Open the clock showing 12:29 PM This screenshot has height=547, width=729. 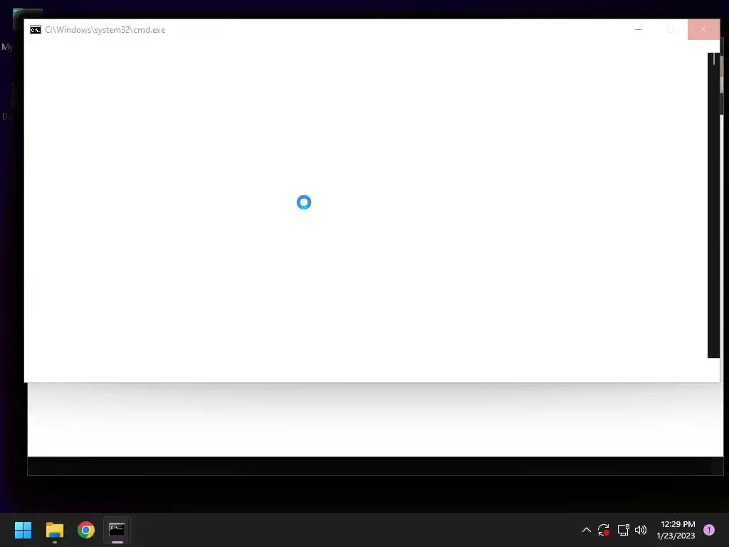pos(676,530)
